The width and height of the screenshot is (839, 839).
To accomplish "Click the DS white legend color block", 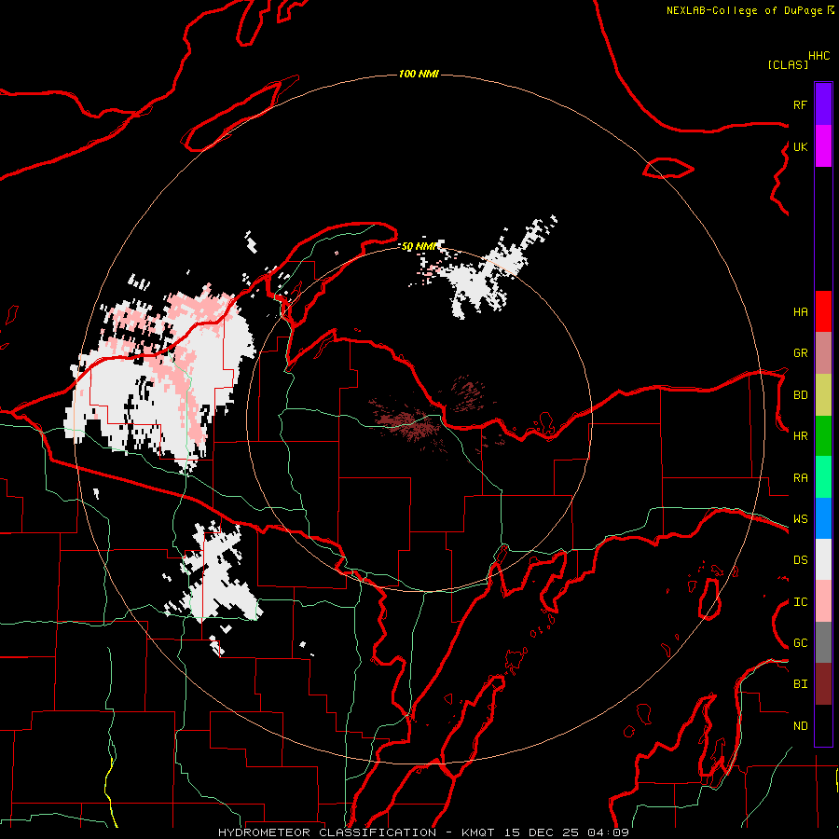I will click(x=823, y=559).
